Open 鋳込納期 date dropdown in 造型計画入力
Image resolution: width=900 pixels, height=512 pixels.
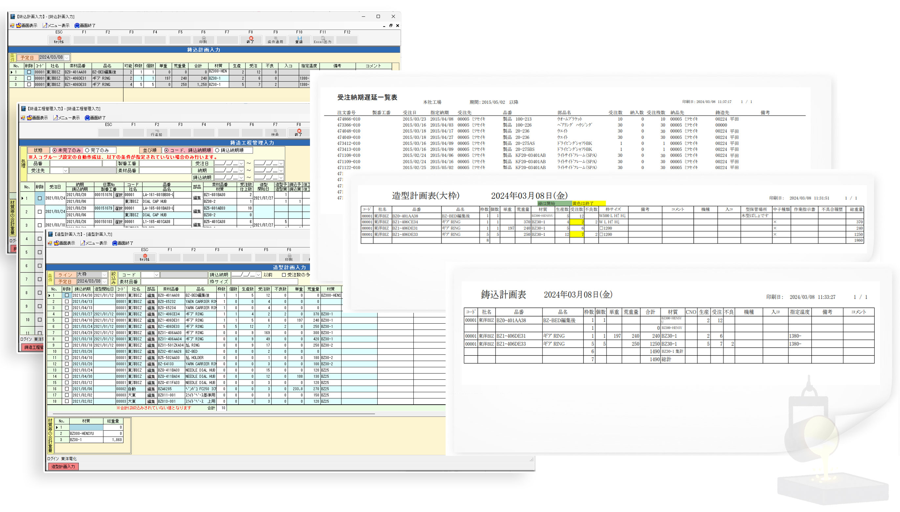tap(258, 275)
